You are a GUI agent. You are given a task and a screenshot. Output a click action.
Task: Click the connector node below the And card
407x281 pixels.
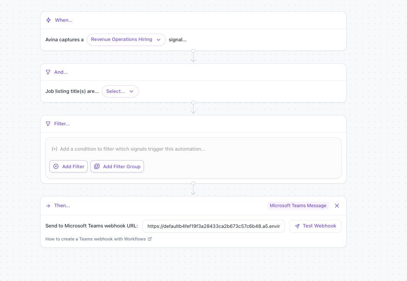(x=193, y=102)
